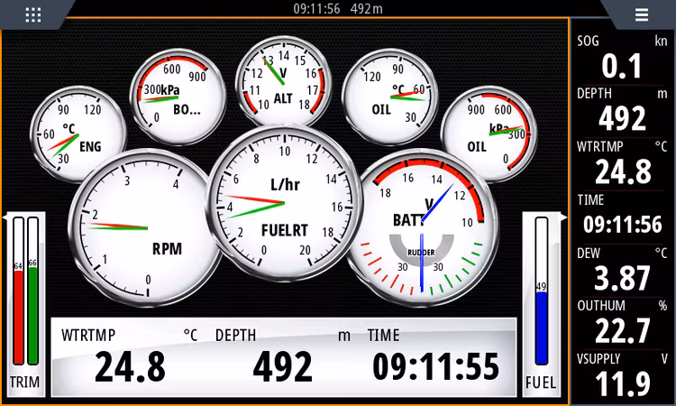Screen dimensions: 676x406
Task: Click the time and depth status bar
Action: (x=337, y=9)
